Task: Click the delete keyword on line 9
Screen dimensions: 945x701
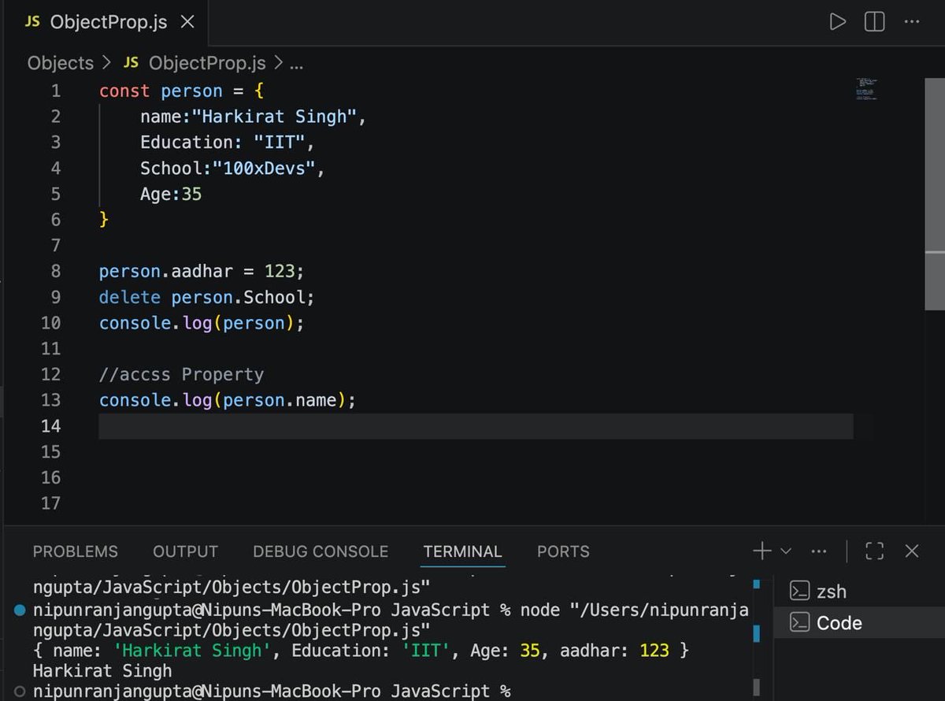Action: (130, 298)
